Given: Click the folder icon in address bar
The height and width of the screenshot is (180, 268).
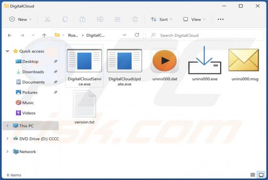Looking at the screenshot, I should [57, 35].
